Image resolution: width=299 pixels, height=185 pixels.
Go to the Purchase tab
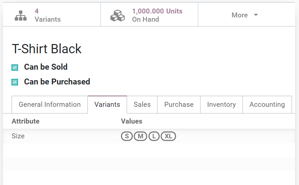click(x=179, y=104)
